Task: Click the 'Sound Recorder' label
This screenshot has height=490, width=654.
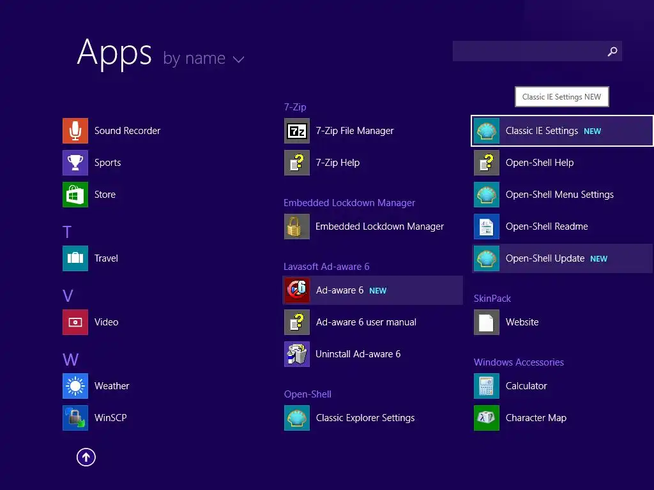Action: [x=127, y=131]
